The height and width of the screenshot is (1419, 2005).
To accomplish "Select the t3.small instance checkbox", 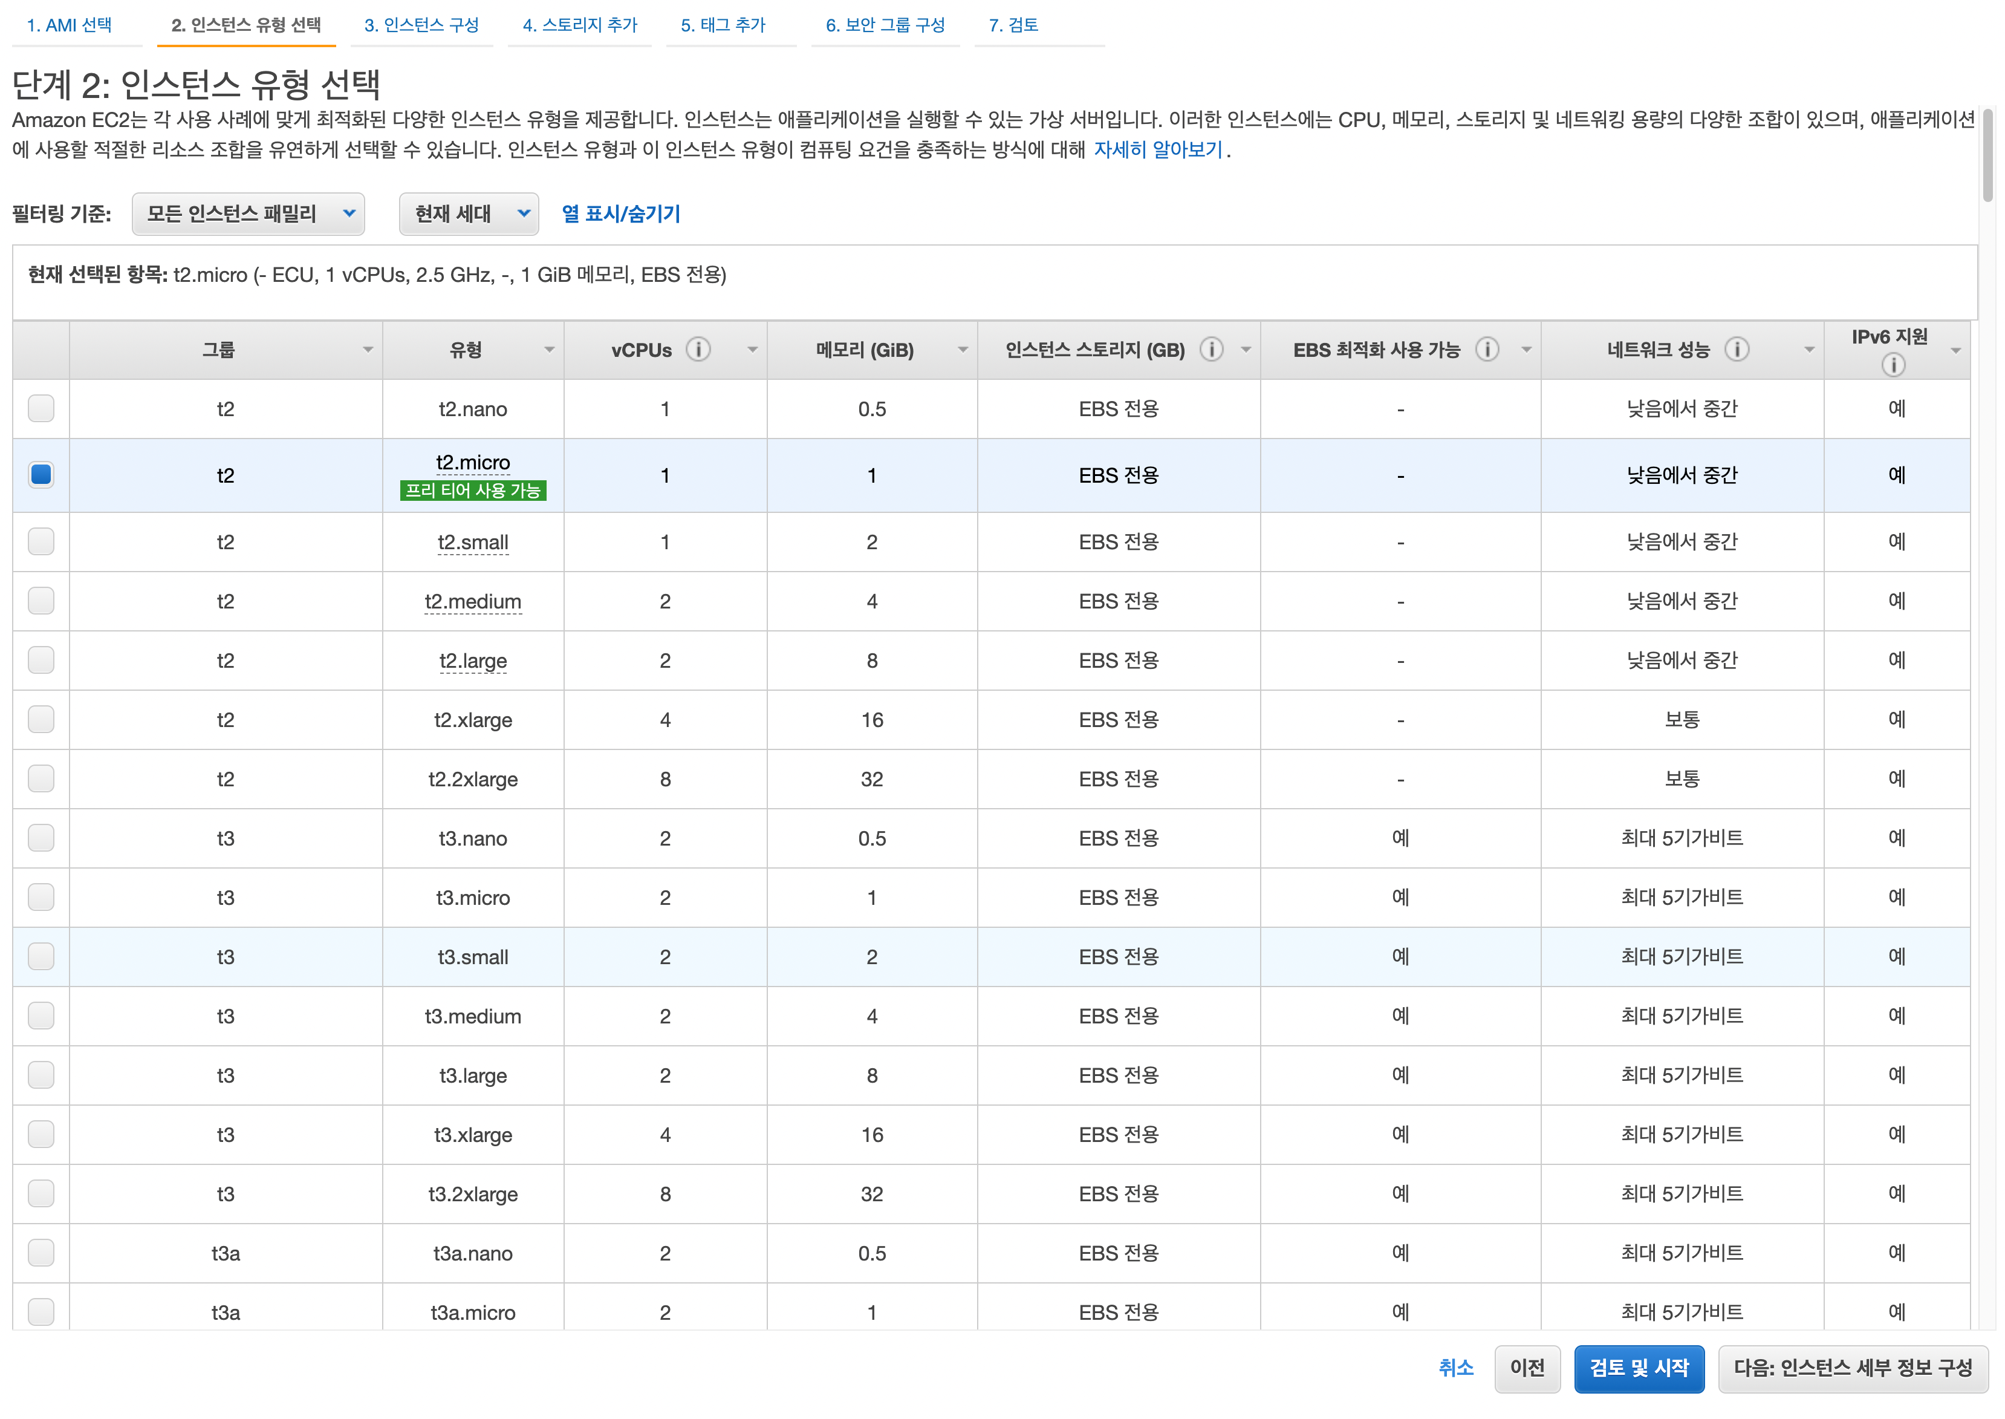I will pos(41,957).
